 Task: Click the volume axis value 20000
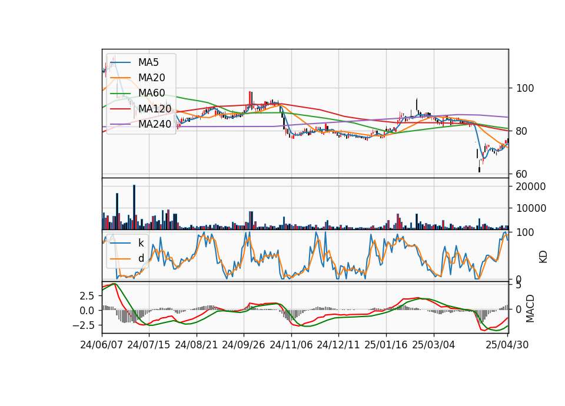coord(531,187)
